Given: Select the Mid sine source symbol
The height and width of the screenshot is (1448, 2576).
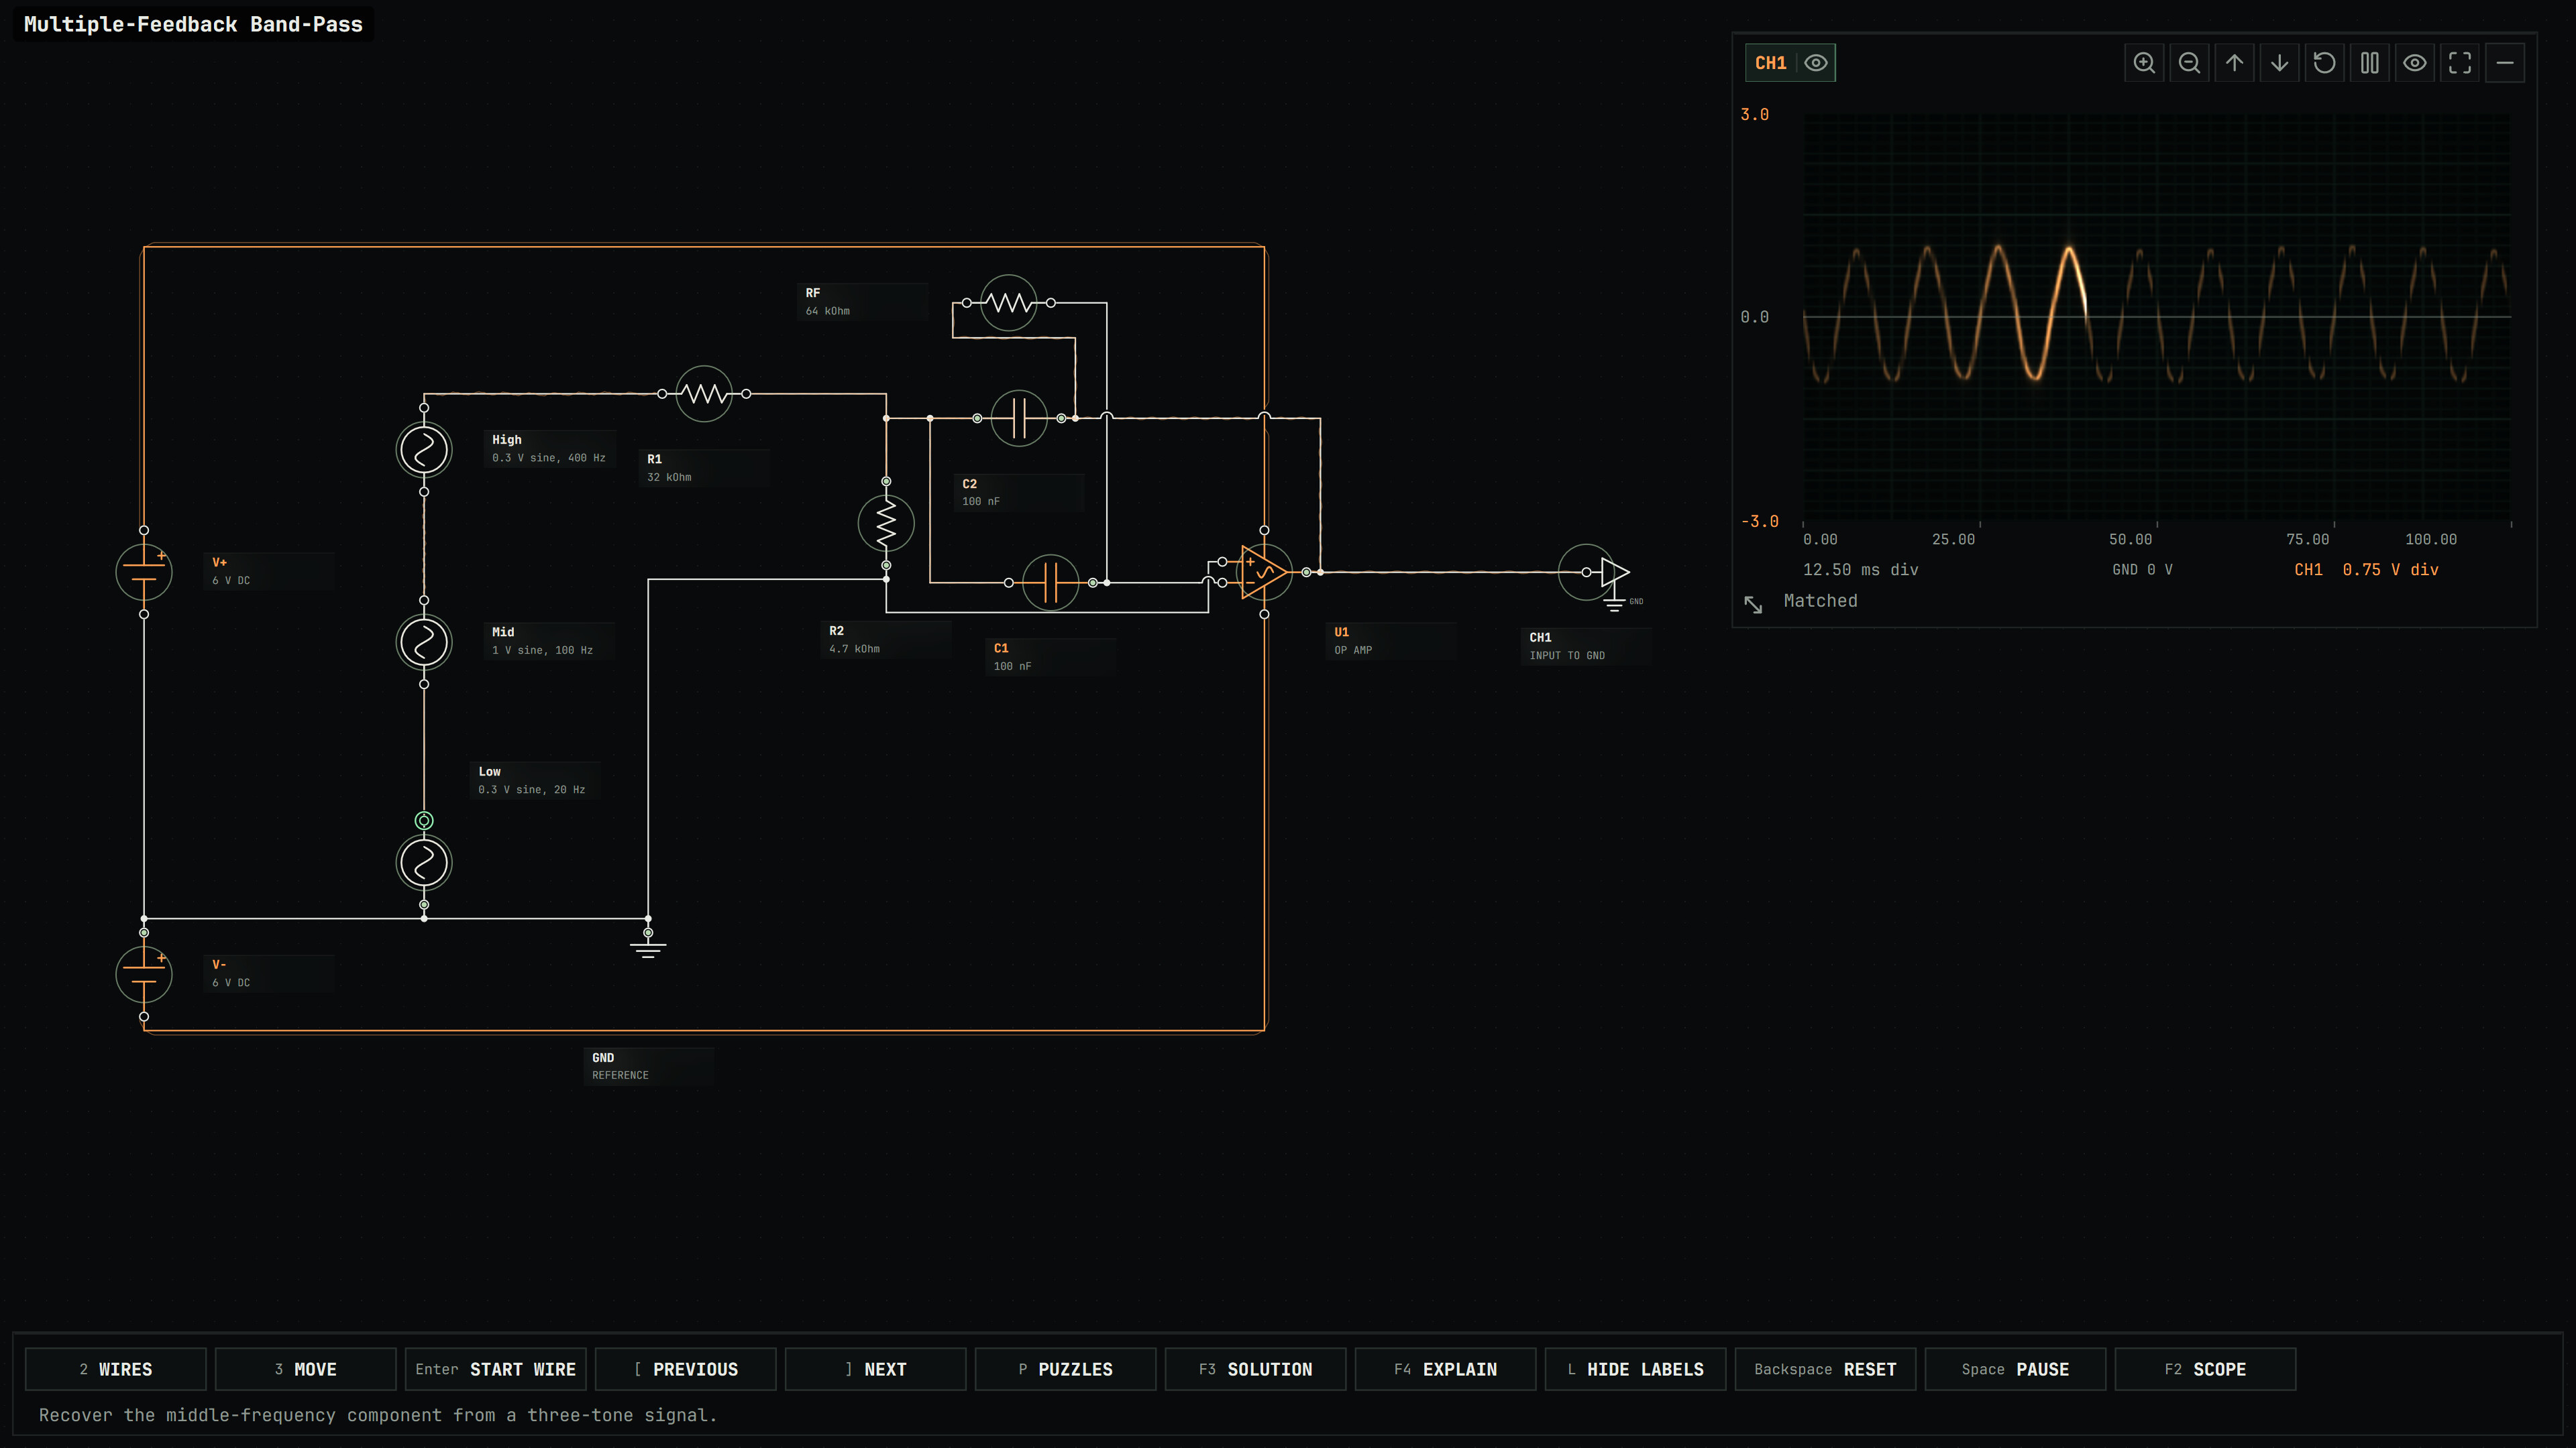Looking at the screenshot, I should click(x=424, y=642).
